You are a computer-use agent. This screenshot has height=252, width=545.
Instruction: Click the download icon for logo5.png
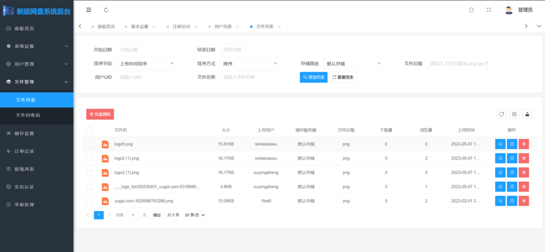tap(500, 144)
